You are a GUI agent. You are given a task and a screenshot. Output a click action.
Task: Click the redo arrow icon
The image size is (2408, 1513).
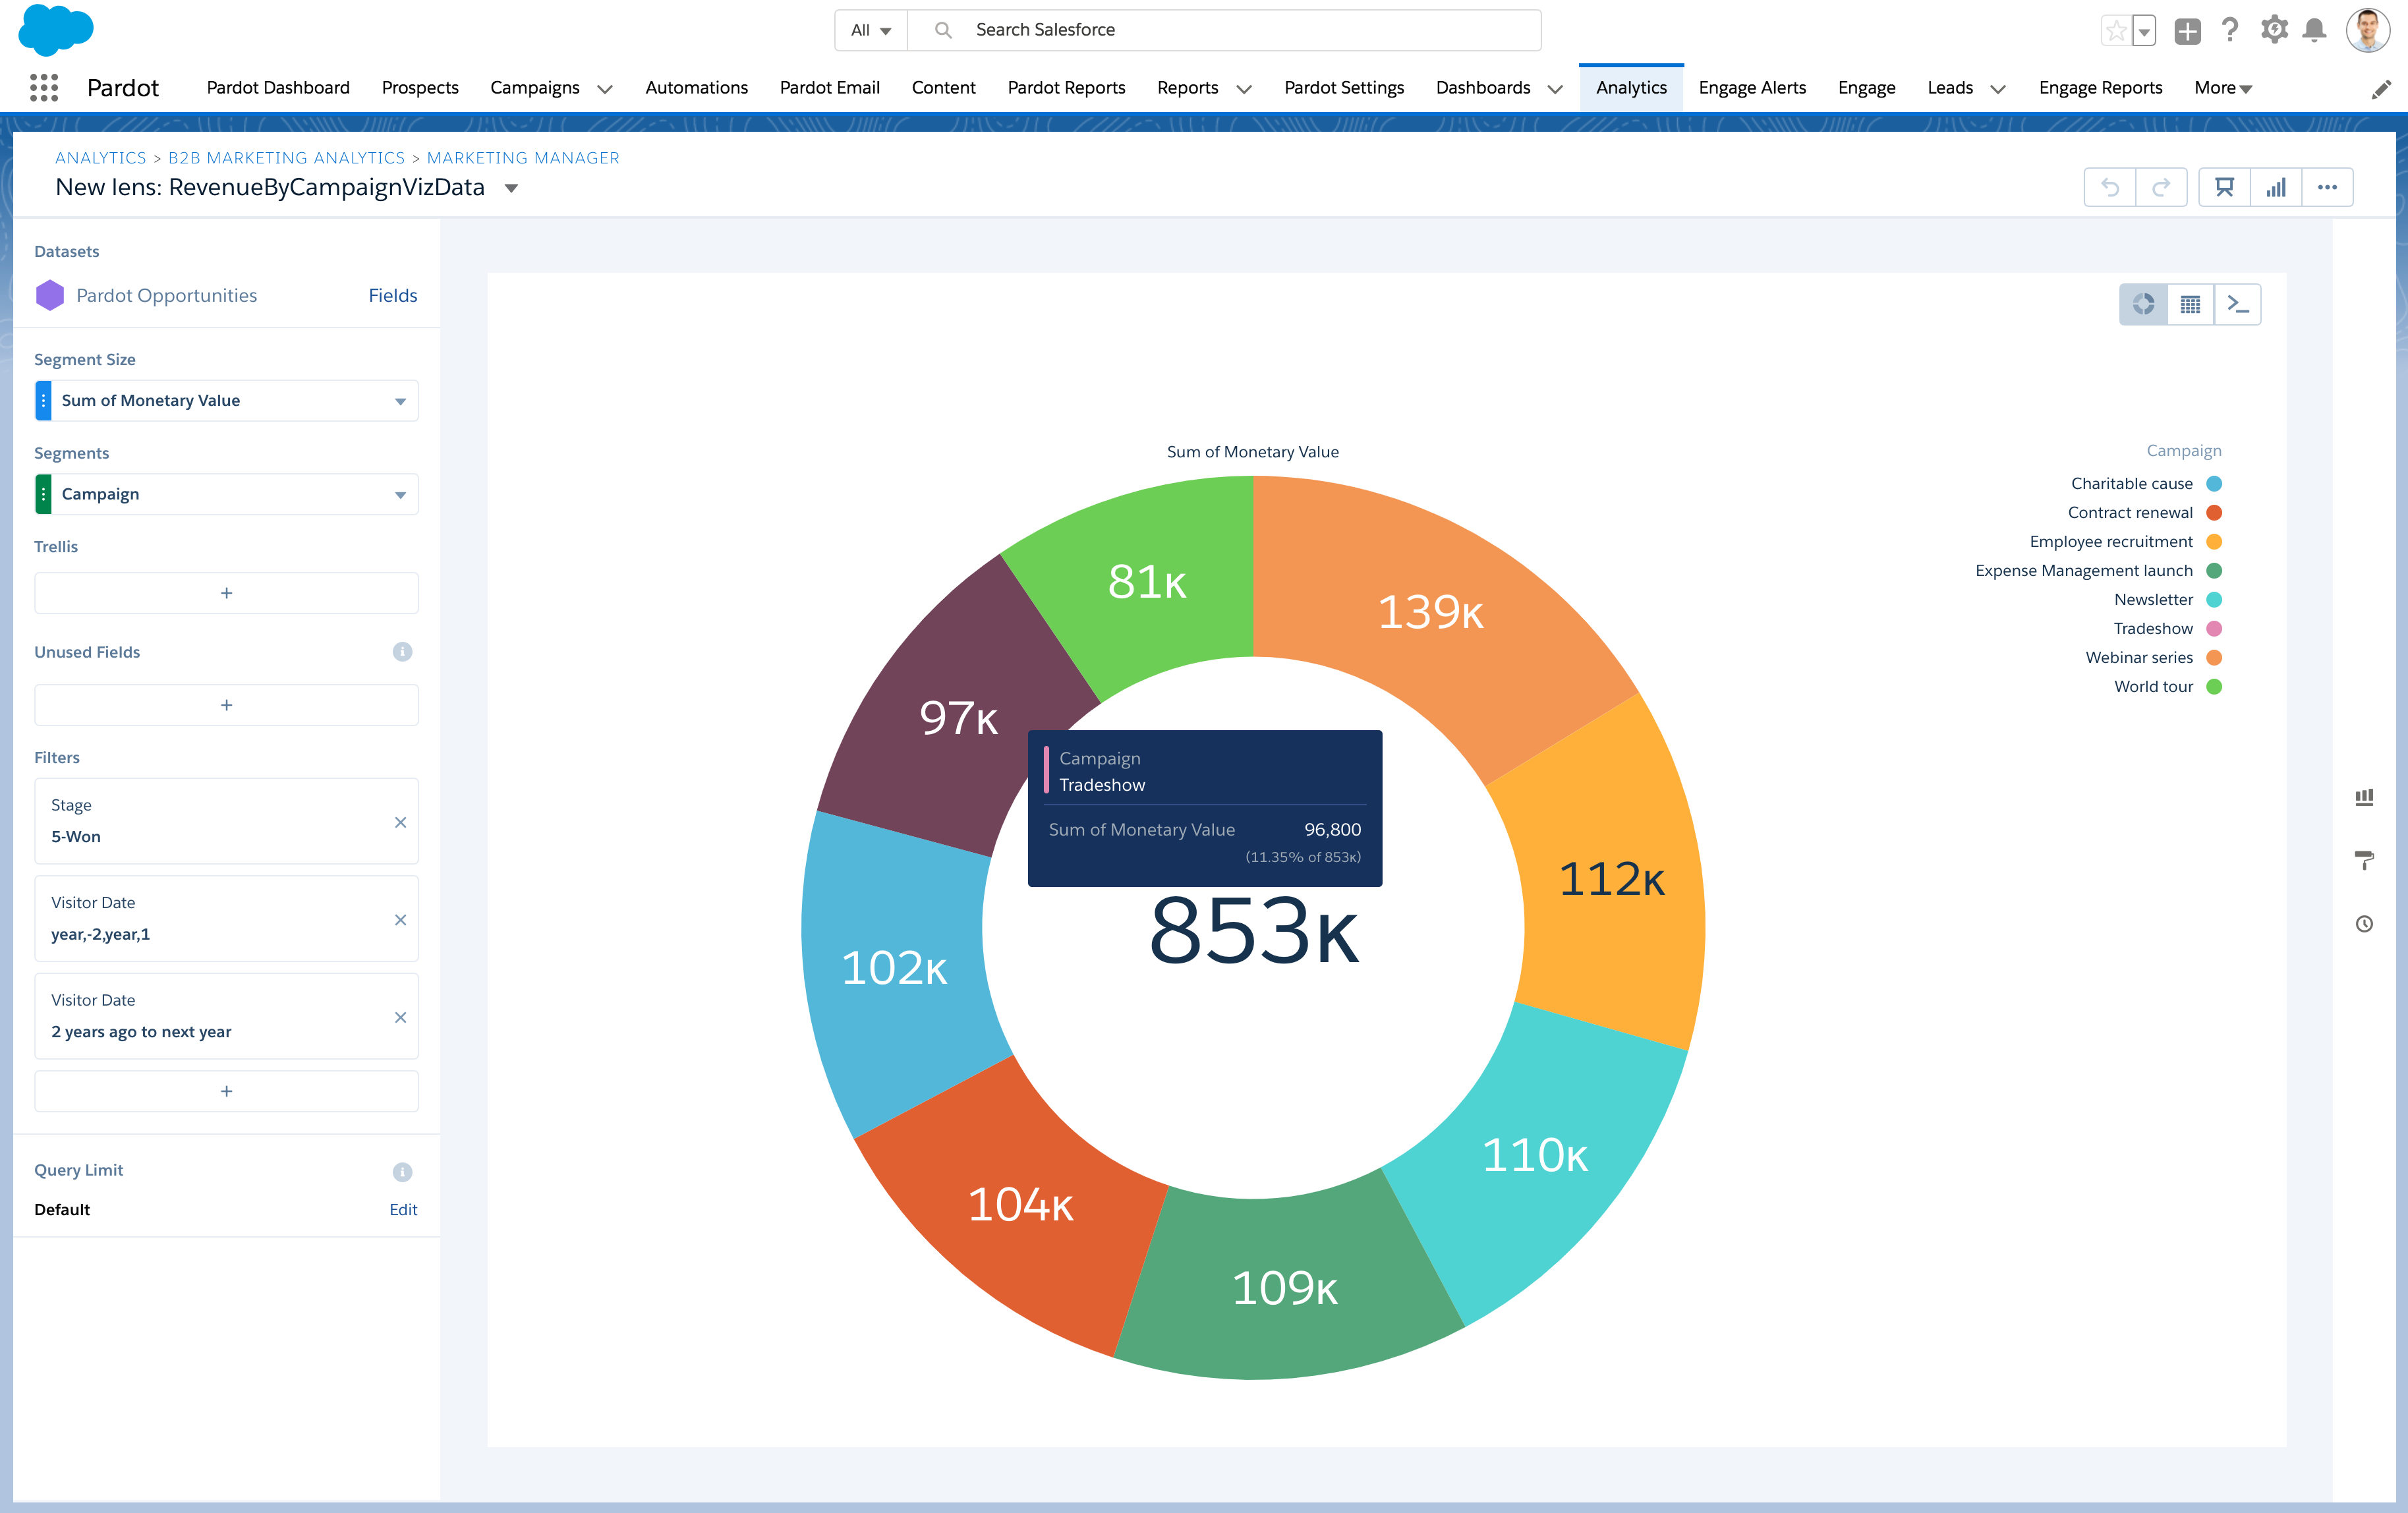point(2162,187)
